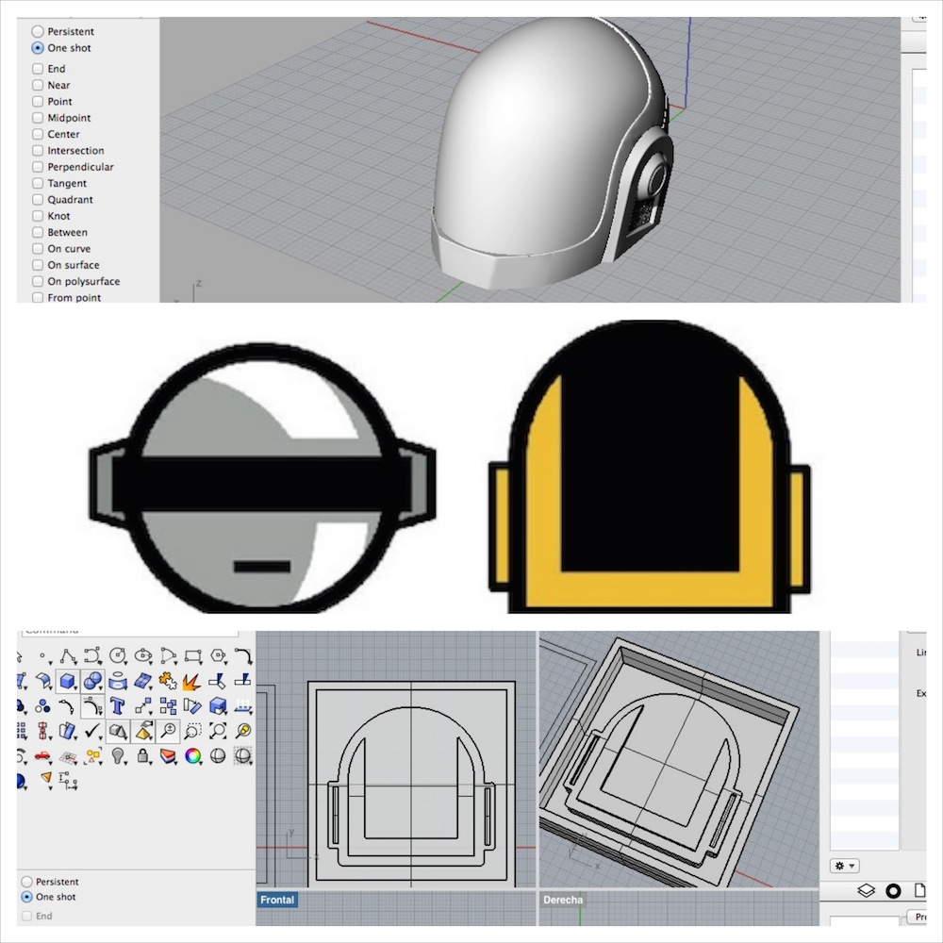Click the black ring icon in right sidebar
This screenshot has width=943, height=943.
tap(894, 891)
